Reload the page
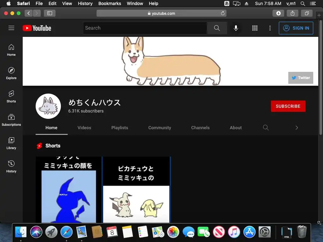323x242 pixels. (x=223, y=13)
